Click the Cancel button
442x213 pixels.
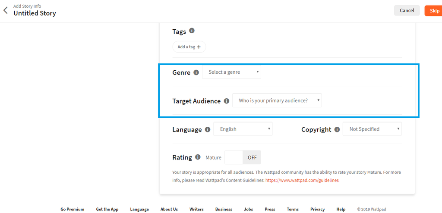(407, 10)
